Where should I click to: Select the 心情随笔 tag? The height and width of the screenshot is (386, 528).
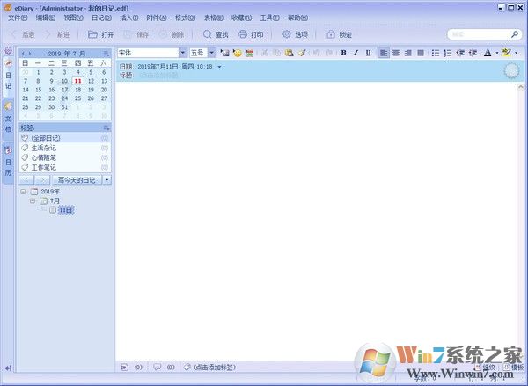64,157
